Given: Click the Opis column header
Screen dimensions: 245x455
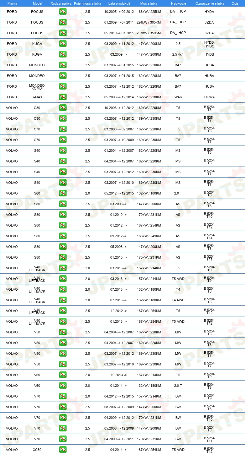Looking at the screenshot, I should 235,3.
